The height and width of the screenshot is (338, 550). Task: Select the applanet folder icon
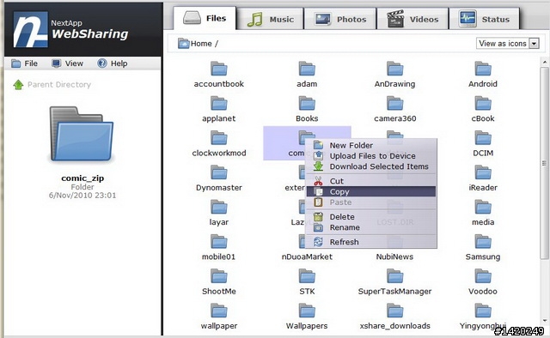pos(219,103)
